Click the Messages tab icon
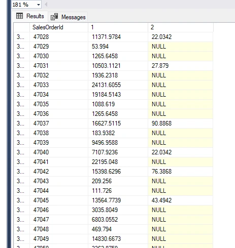The width and height of the screenshot is (235, 248). pos(54,17)
